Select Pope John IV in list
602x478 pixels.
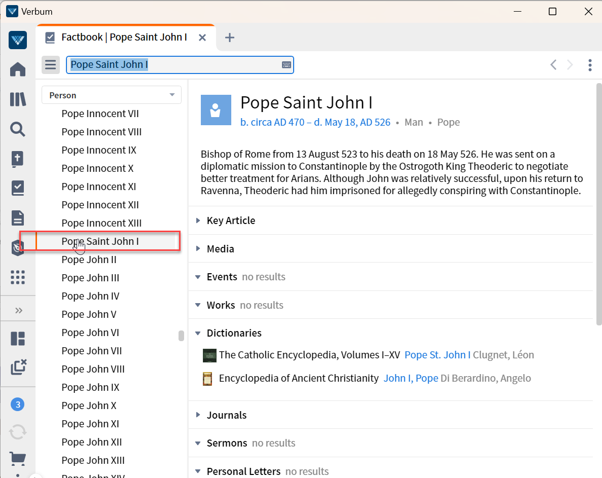coord(90,296)
